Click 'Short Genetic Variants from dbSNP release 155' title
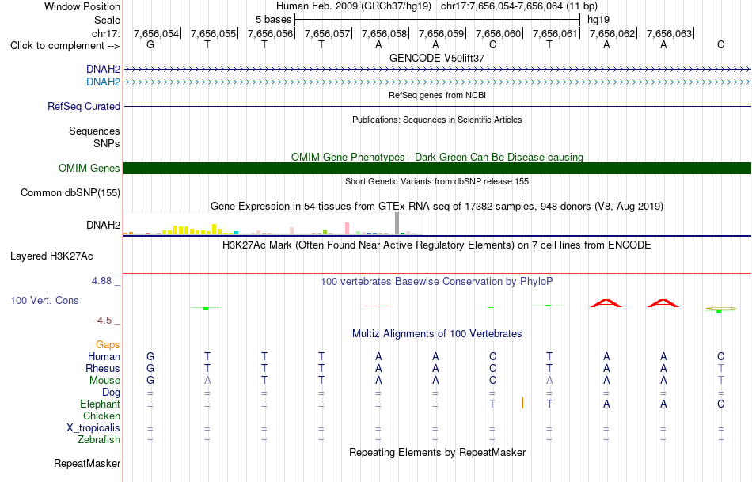The image size is (752, 482). (437, 181)
